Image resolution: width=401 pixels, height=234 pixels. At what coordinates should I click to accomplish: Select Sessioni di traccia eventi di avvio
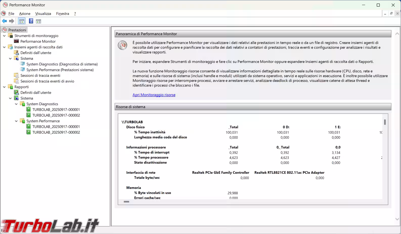click(x=47, y=81)
